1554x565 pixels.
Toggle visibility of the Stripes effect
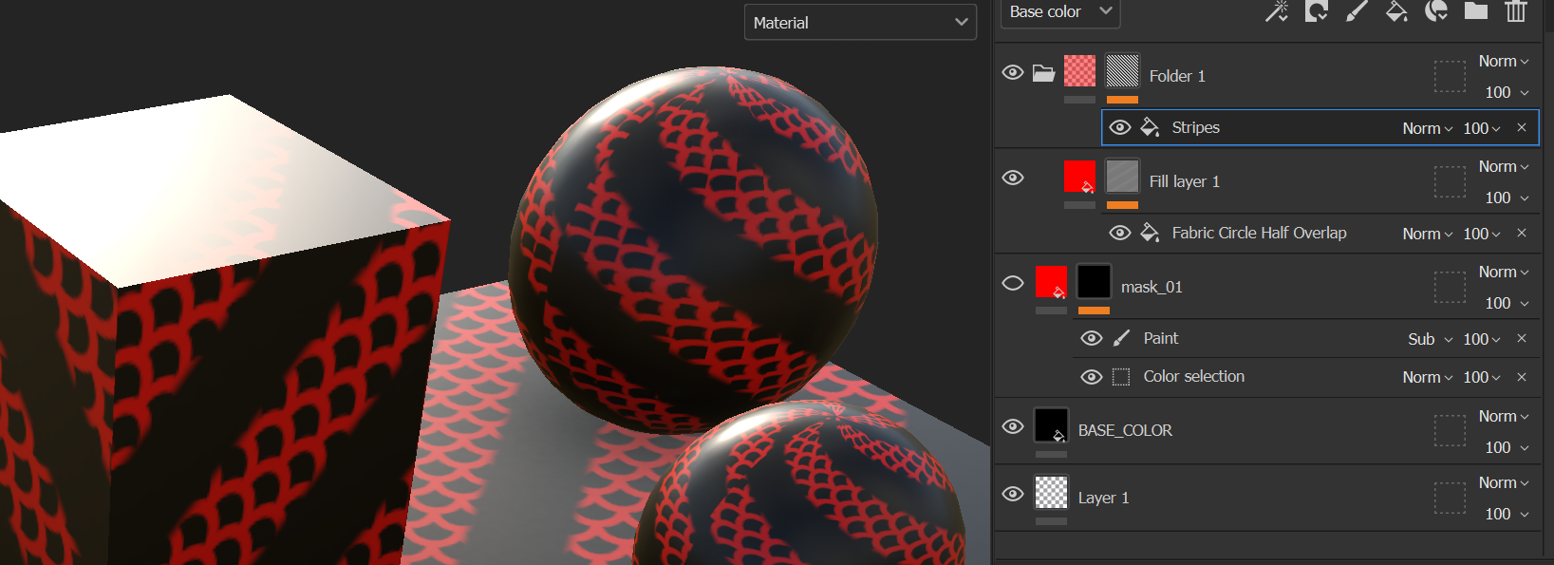1120,127
